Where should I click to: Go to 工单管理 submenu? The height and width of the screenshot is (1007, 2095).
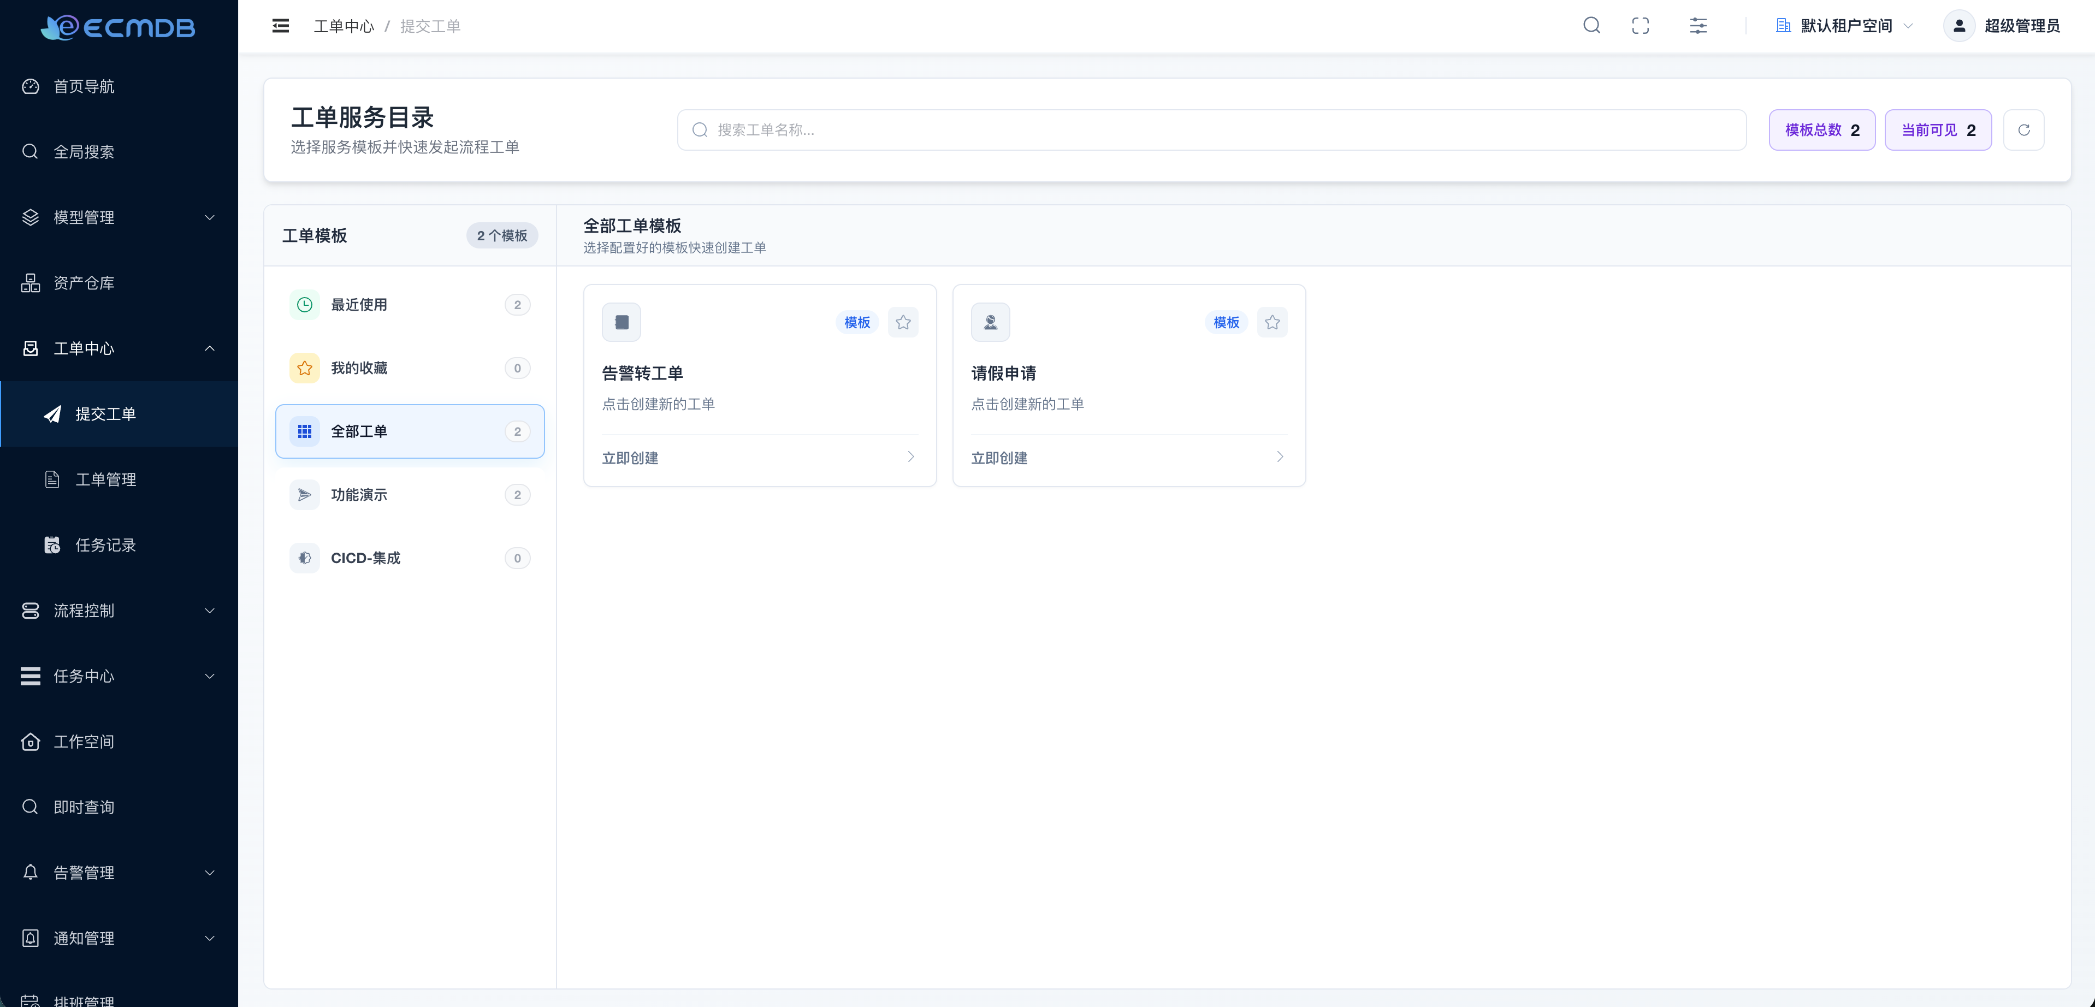click(119, 479)
